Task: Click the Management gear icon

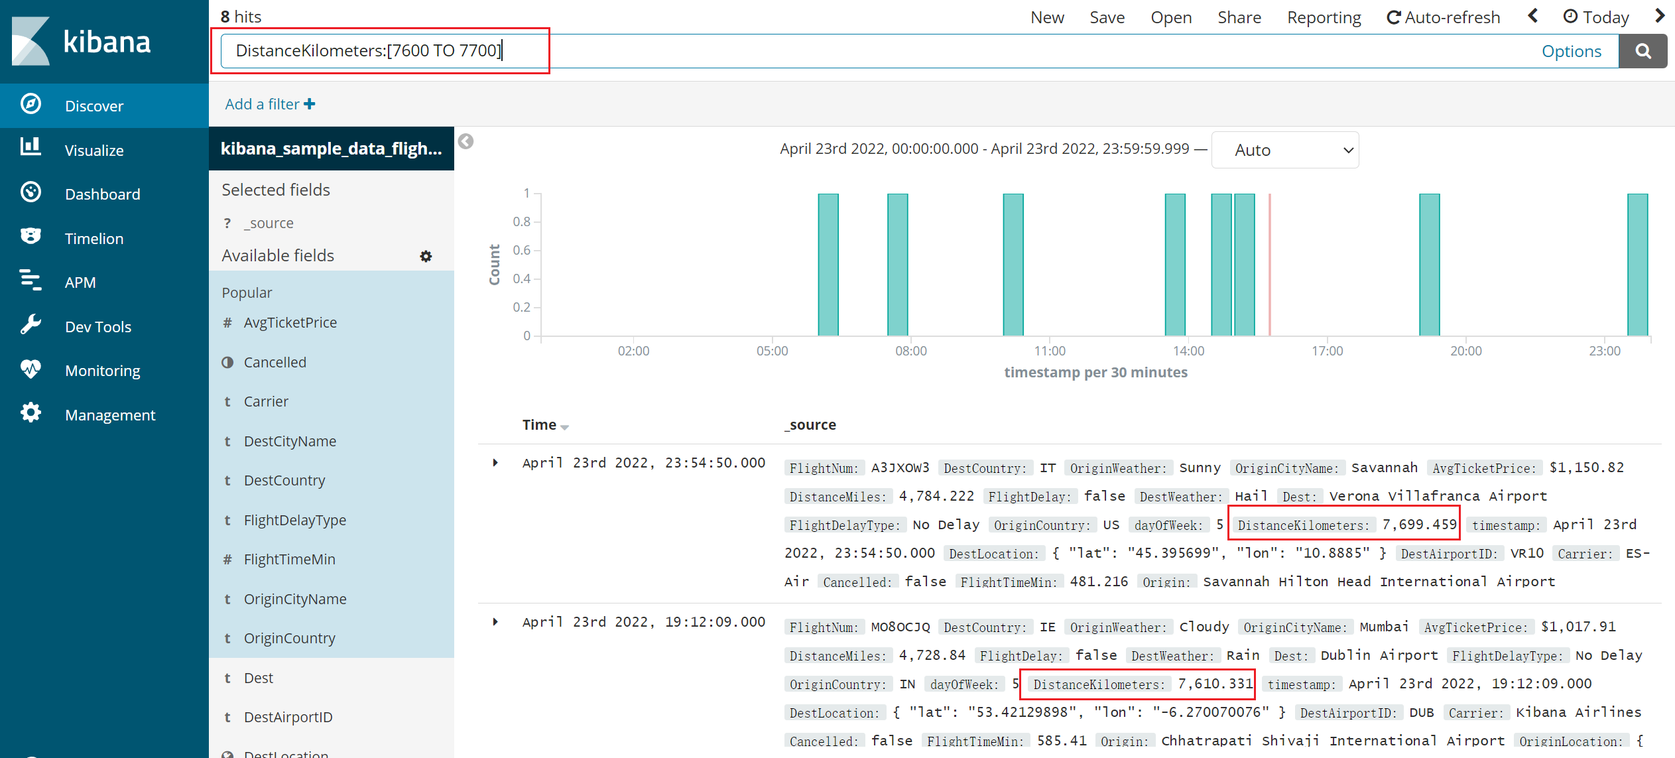Action: [31, 413]
